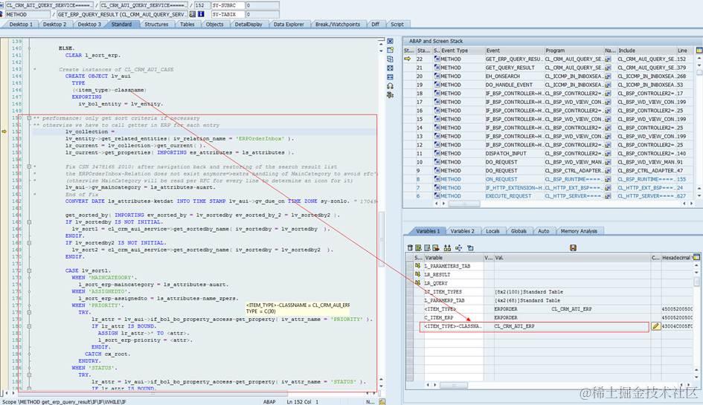Collapse the code block at line 150
703x405 pixels.
(29, 118)
